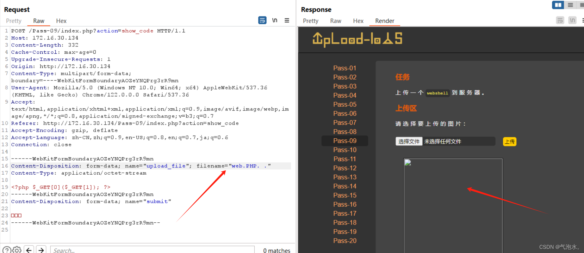Switch to Raw tab in Response

tap(336, 21)
